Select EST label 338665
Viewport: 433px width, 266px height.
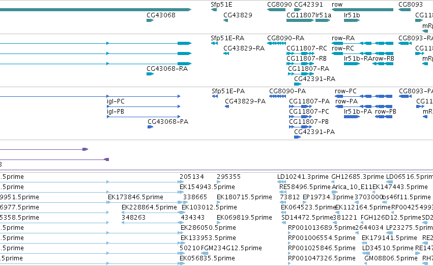tap(195, 197)
